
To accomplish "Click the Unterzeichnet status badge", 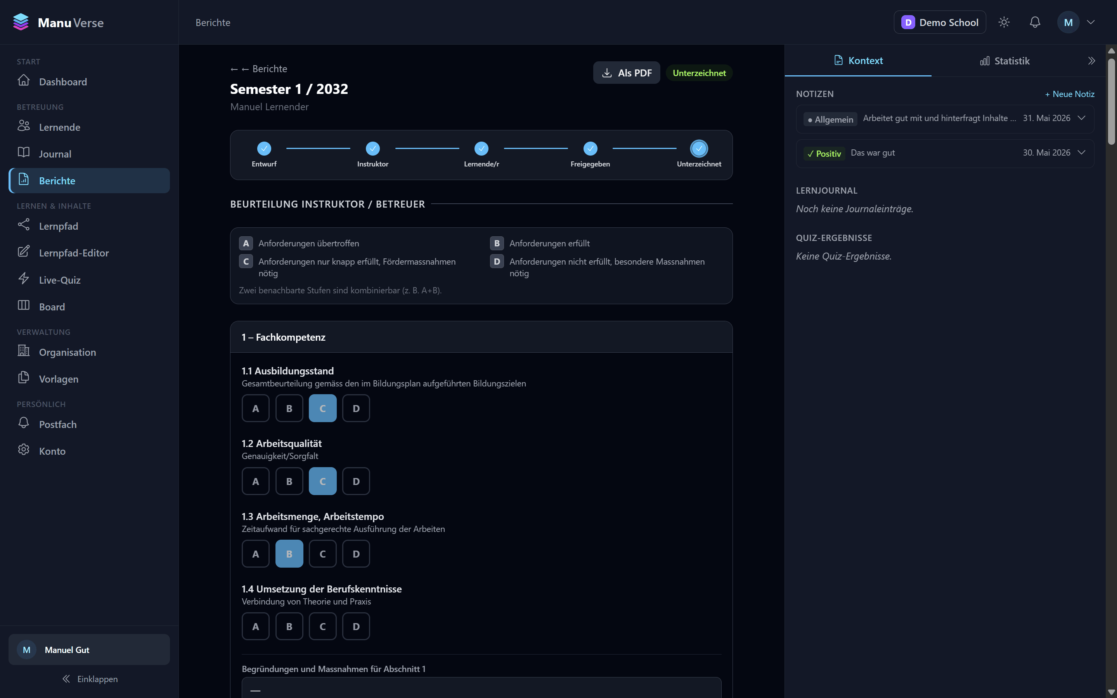I will 699,73.
